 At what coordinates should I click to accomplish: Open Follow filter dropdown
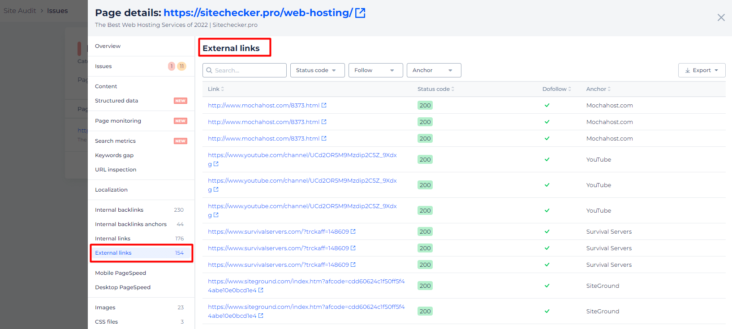click(376, 70)
